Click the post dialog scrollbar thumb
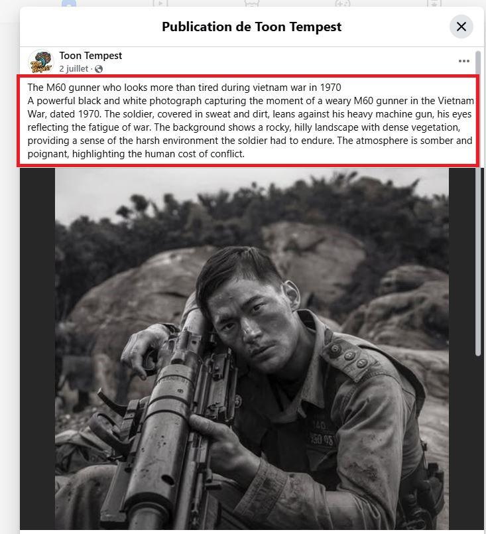 click(478, 203)
